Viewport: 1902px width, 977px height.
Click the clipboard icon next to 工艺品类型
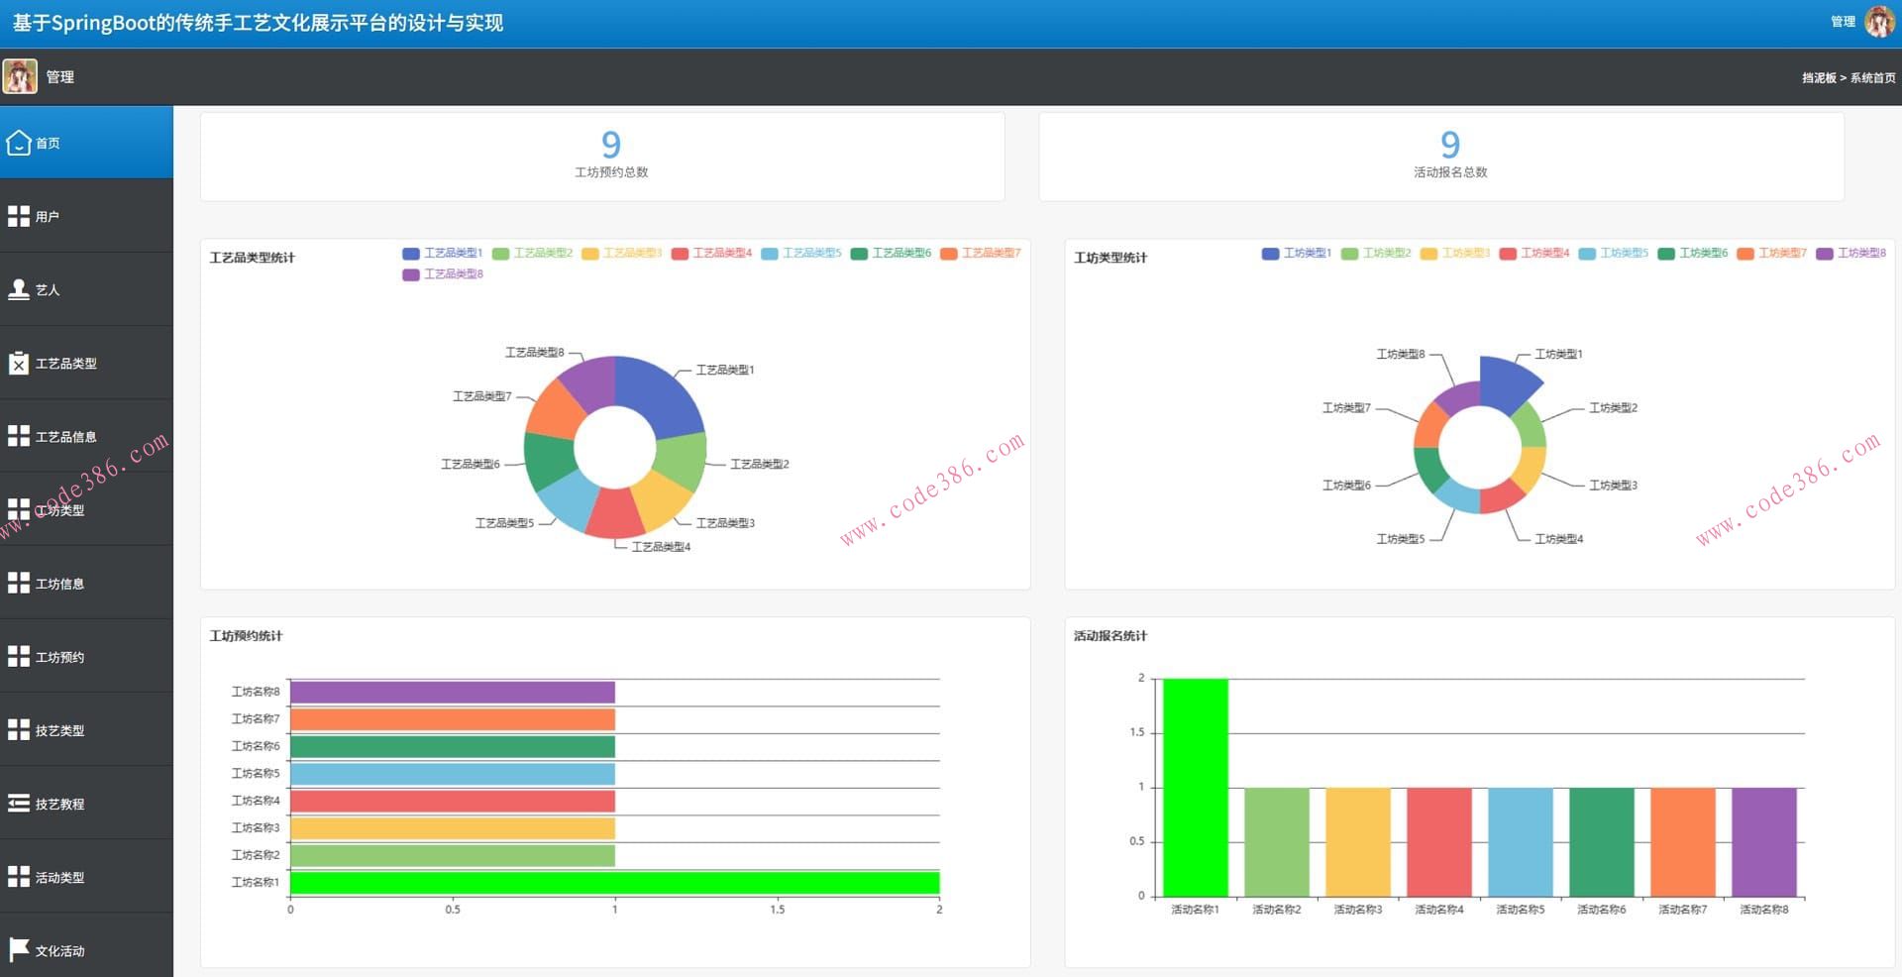coord(19,363)
